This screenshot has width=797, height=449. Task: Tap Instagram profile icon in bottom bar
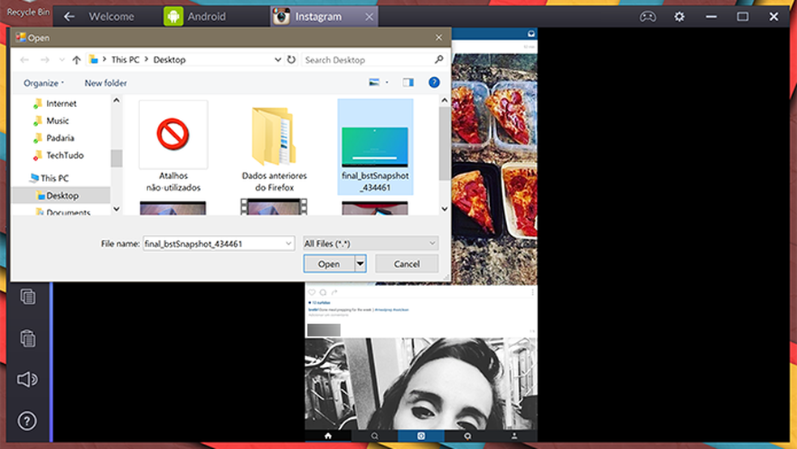pyautogui.click(x=514, y=436)
